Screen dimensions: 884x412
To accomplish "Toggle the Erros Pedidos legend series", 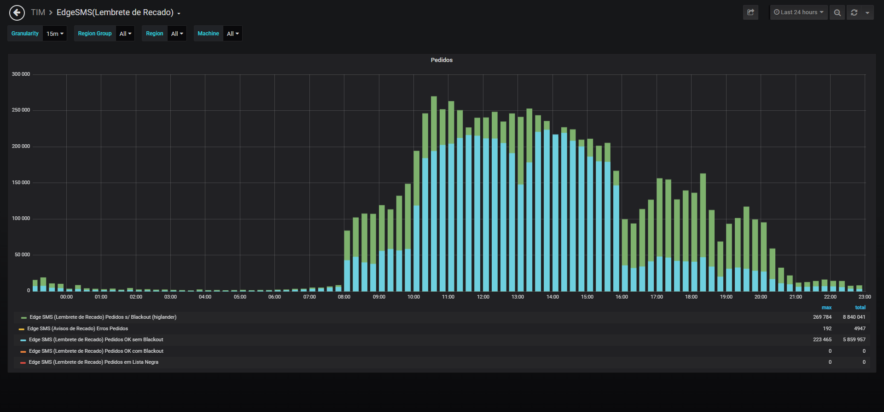I will tap(77, 328).
